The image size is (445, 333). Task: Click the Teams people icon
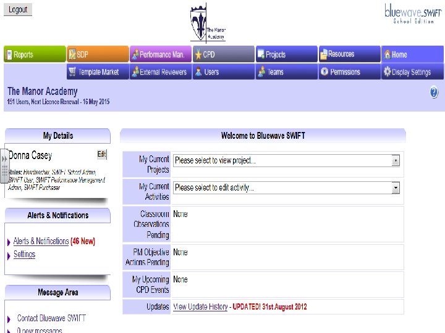click(261, 72)
